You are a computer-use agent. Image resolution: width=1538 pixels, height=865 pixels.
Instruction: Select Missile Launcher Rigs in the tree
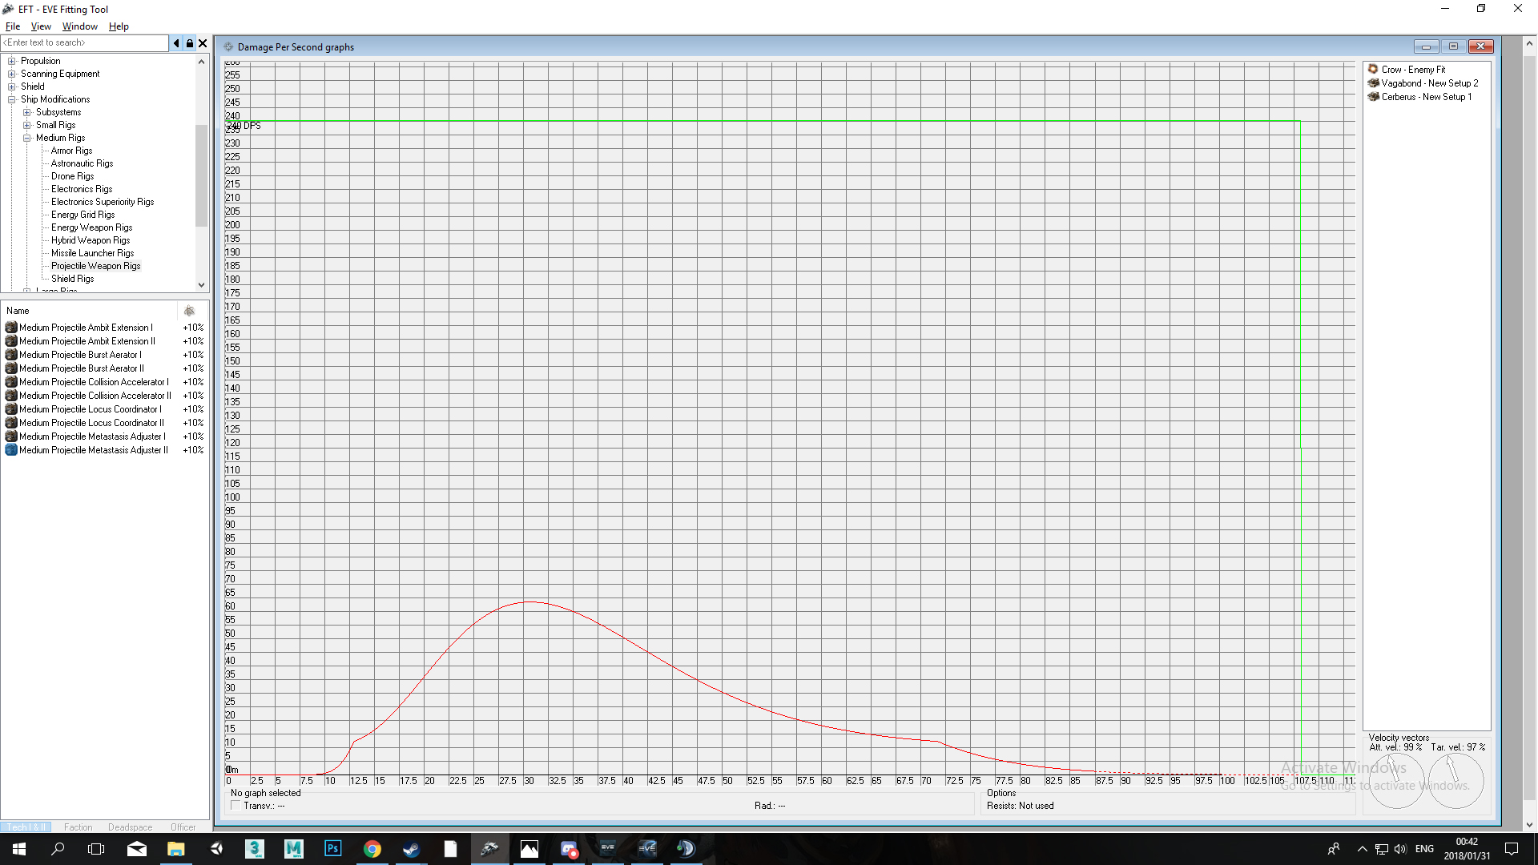(x=92, y=253)
